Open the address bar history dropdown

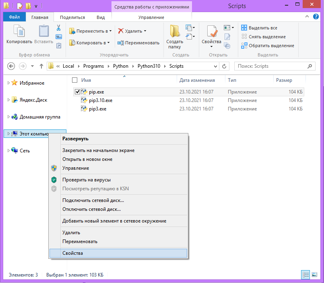[x=215, y=66]
